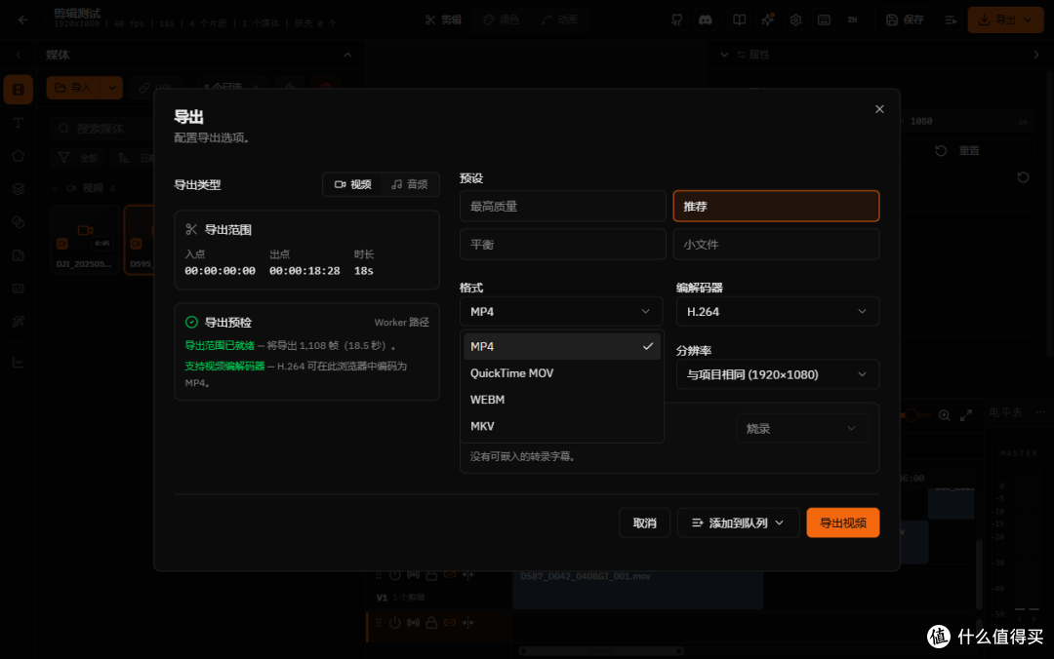Screen dimensions: 1054x659
Task: Open the shapes pentagon icon in the sidebar
Action: 19,156
